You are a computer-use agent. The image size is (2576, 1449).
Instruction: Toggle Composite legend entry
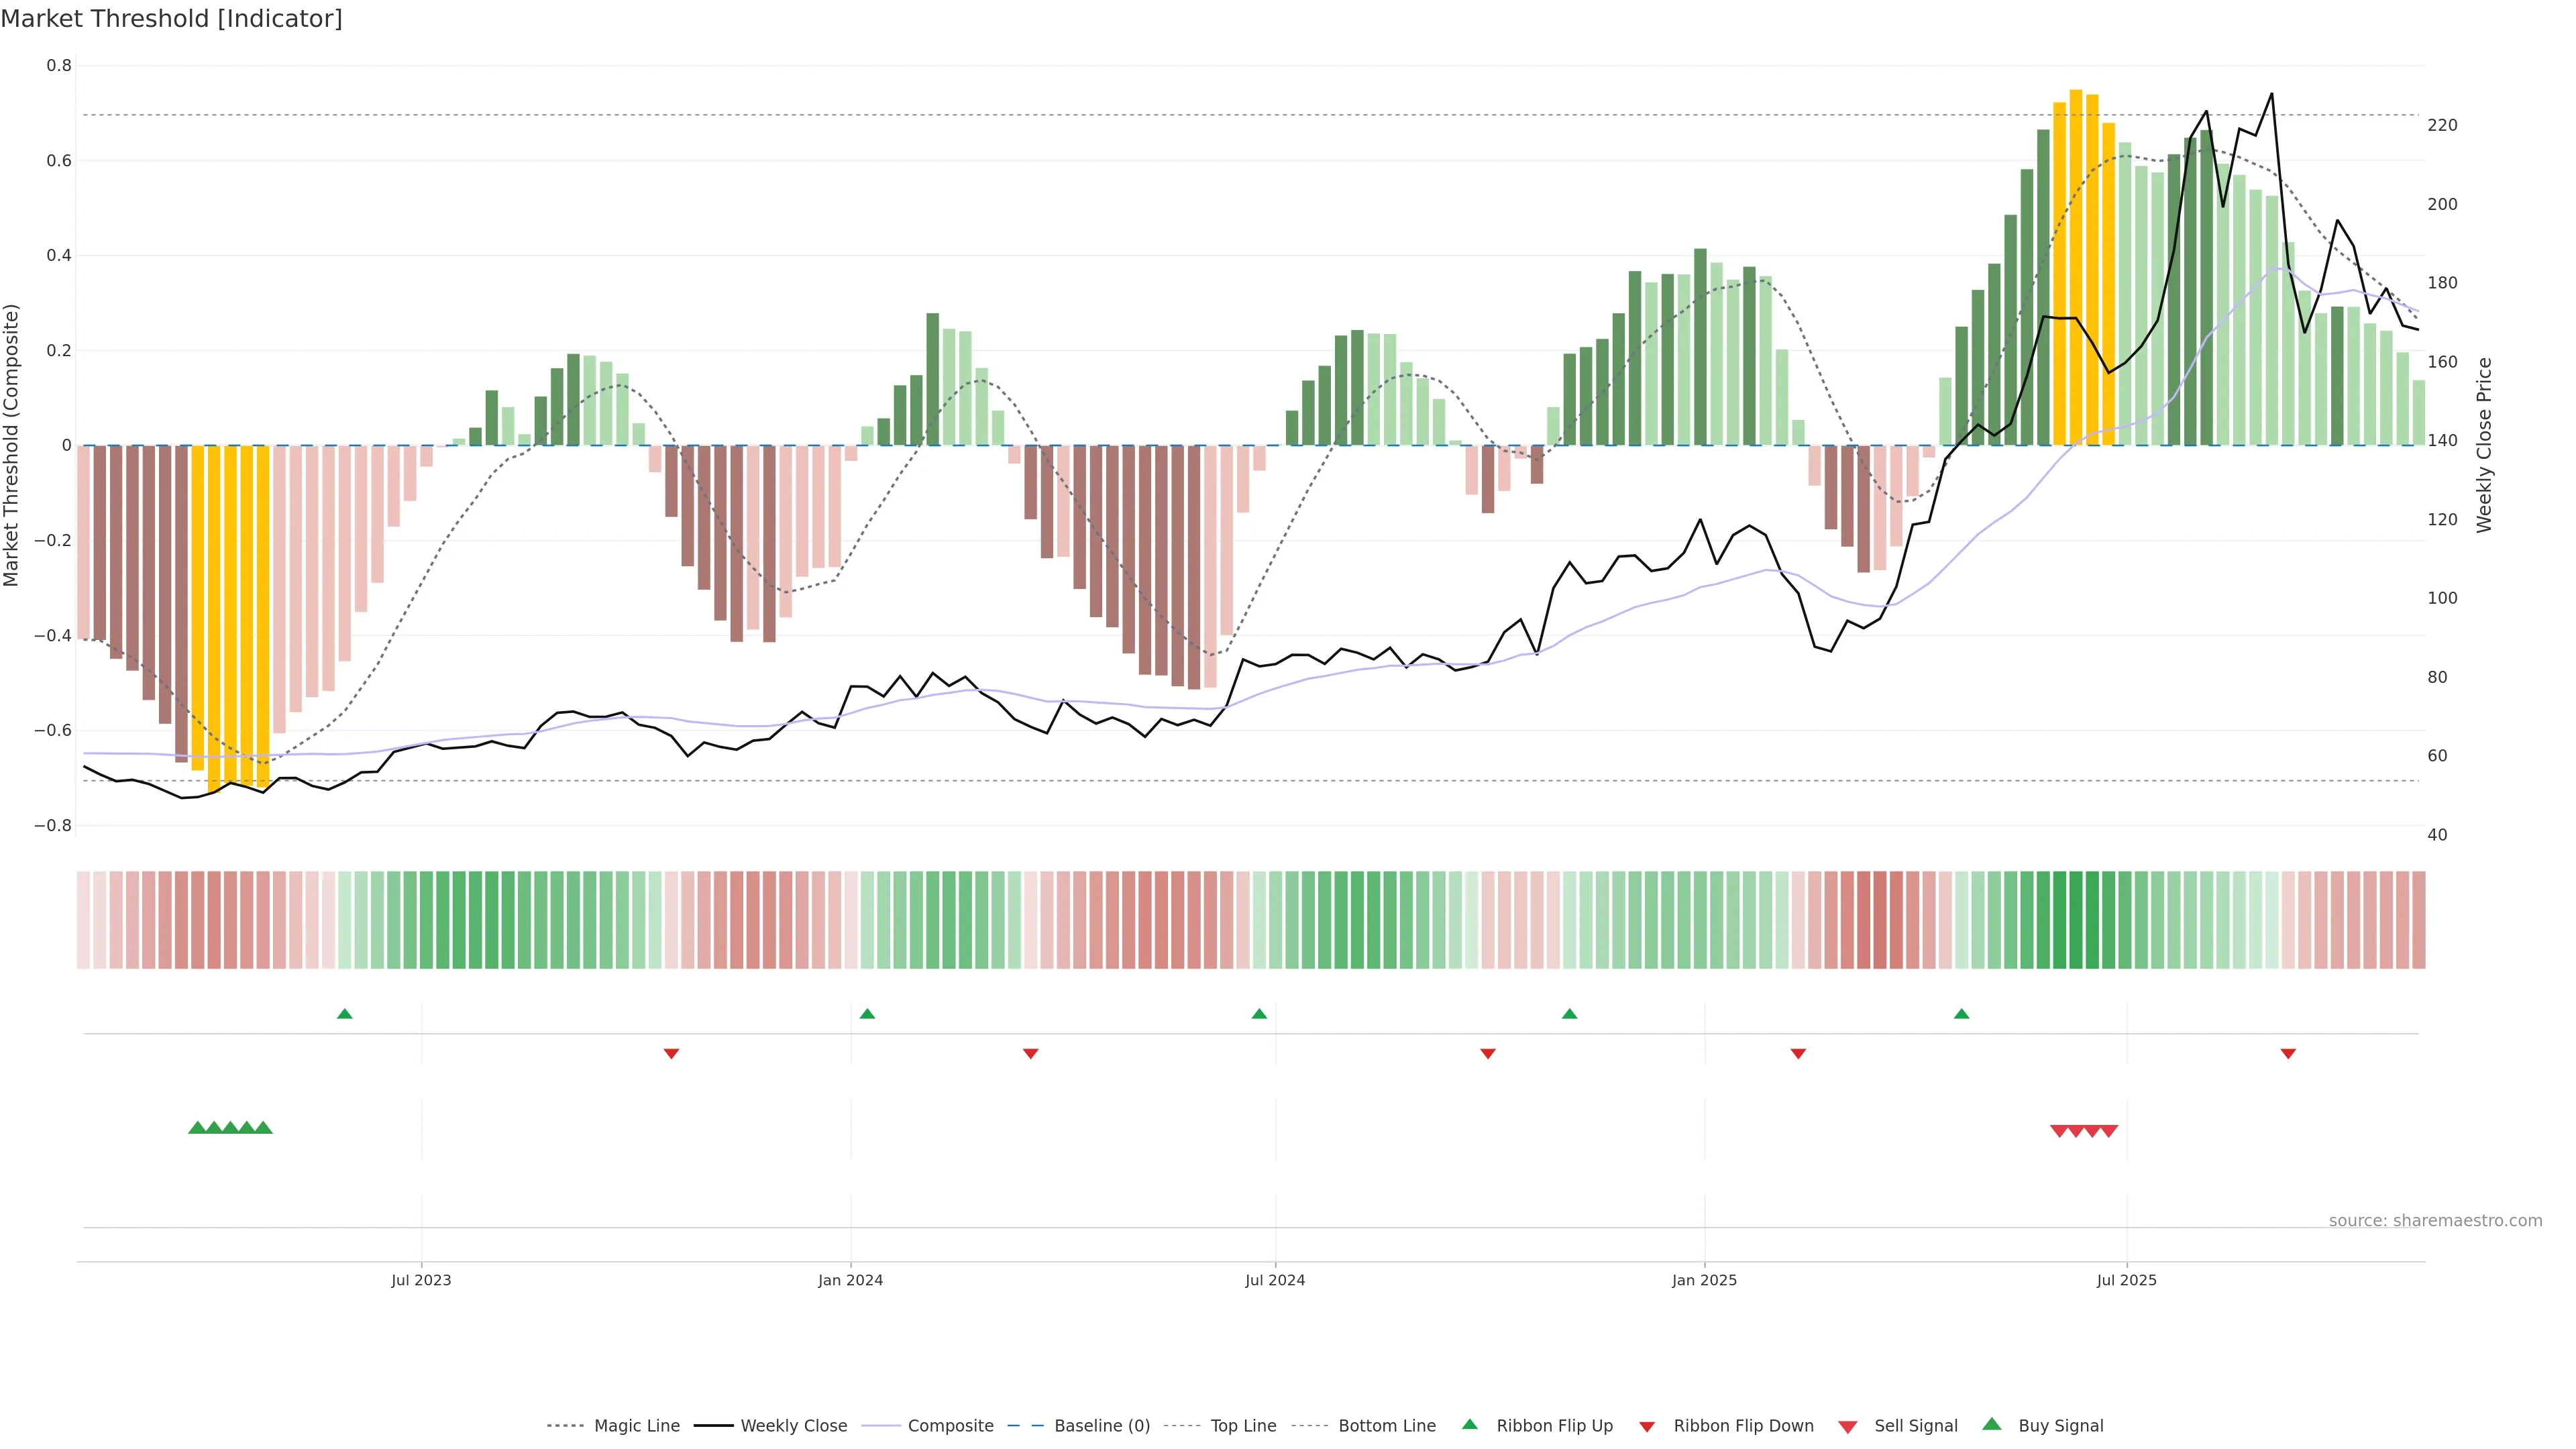[x=950, y=1426]
